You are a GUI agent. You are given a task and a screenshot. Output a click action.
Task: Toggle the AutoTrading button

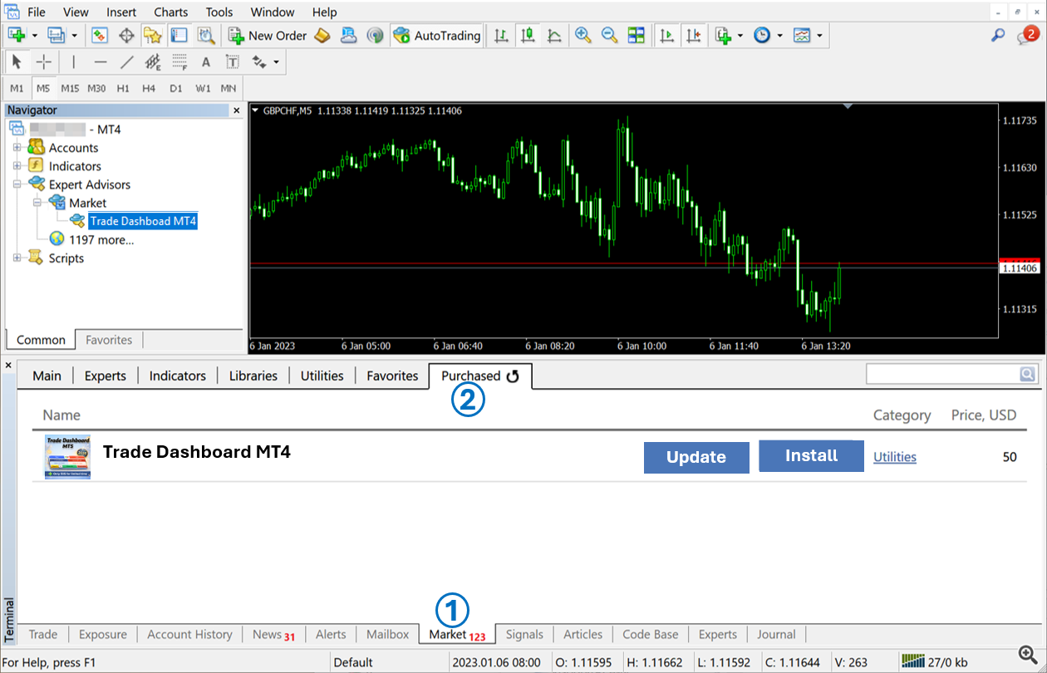pyautogui.click(x=437, y=35)
